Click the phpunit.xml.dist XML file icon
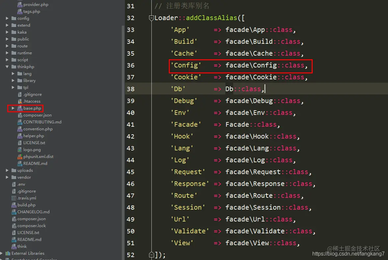This screenshot has width=388, height=260. [x=20, y=157]
